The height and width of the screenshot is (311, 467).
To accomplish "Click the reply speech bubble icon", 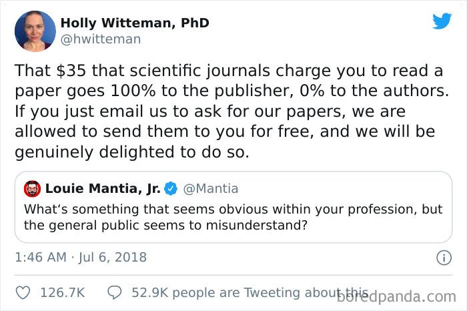I will [x=115, y=292].
